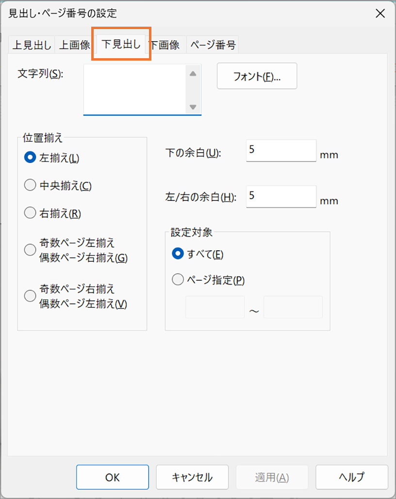The image size is (396, 499).
Task: Switch to the 上画像 tab
Action: click(x=75, y=45)
